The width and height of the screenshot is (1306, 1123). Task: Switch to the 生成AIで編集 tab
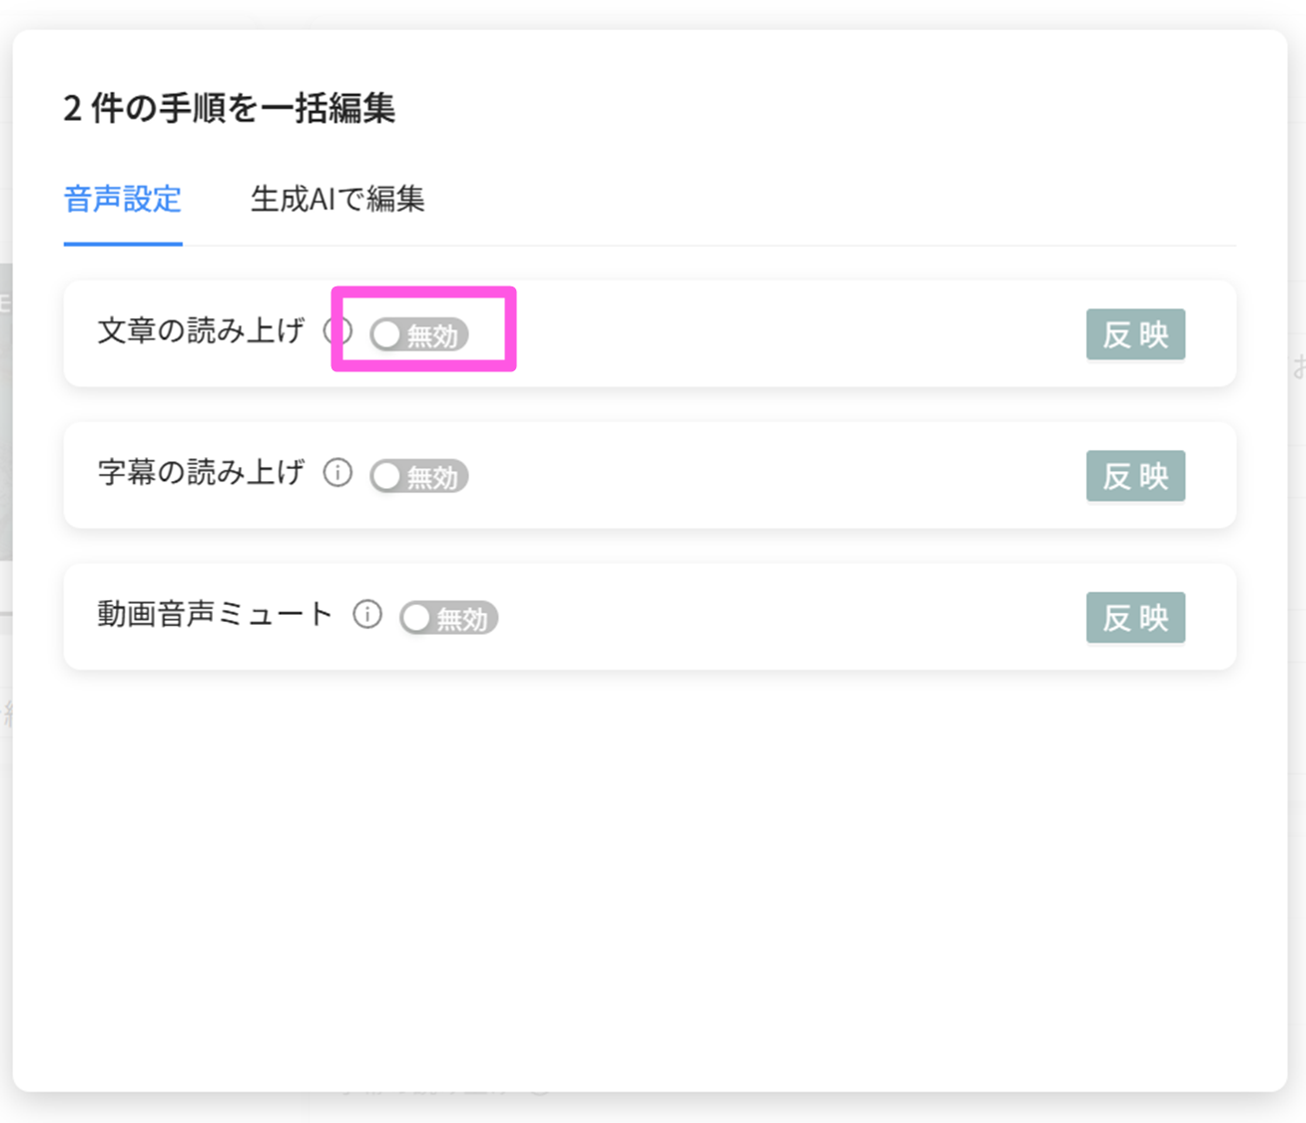(x=337, y=200)
